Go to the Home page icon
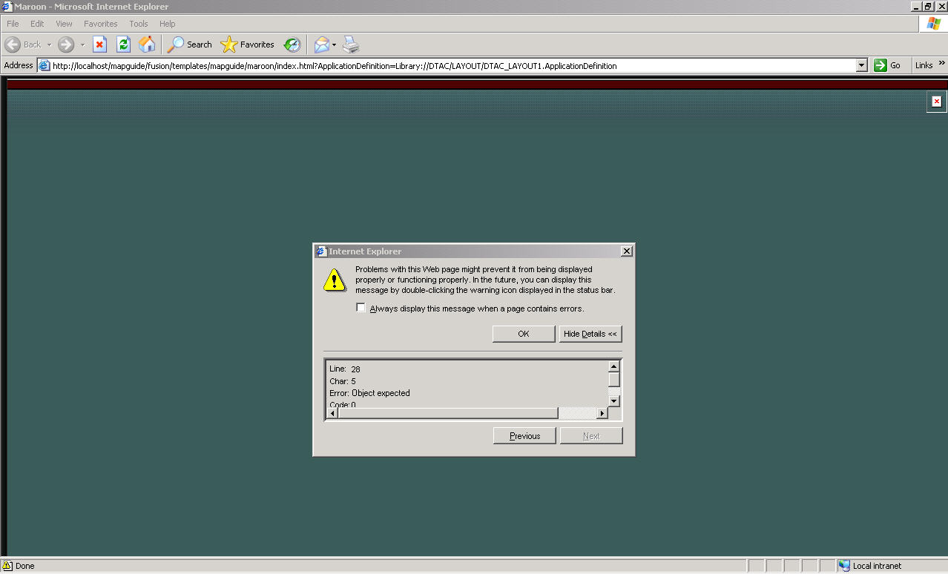 click(x=147, y=44)
